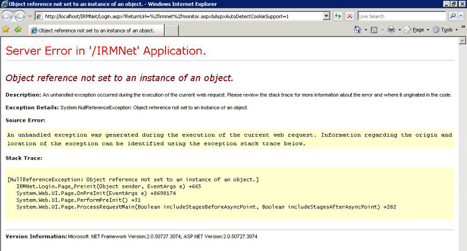This screenshot has height=251, width=467.
Task: Expand the address bar dropdown arrow
Action: (326, 17)
